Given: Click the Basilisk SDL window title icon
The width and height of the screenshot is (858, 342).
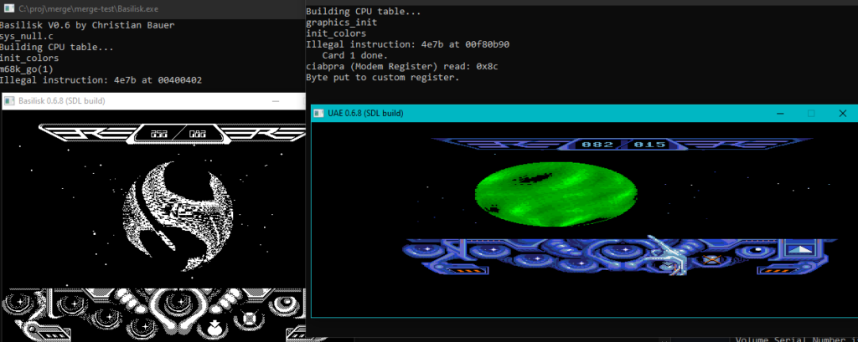Looking at the screenshot, I should coord(9,101).
